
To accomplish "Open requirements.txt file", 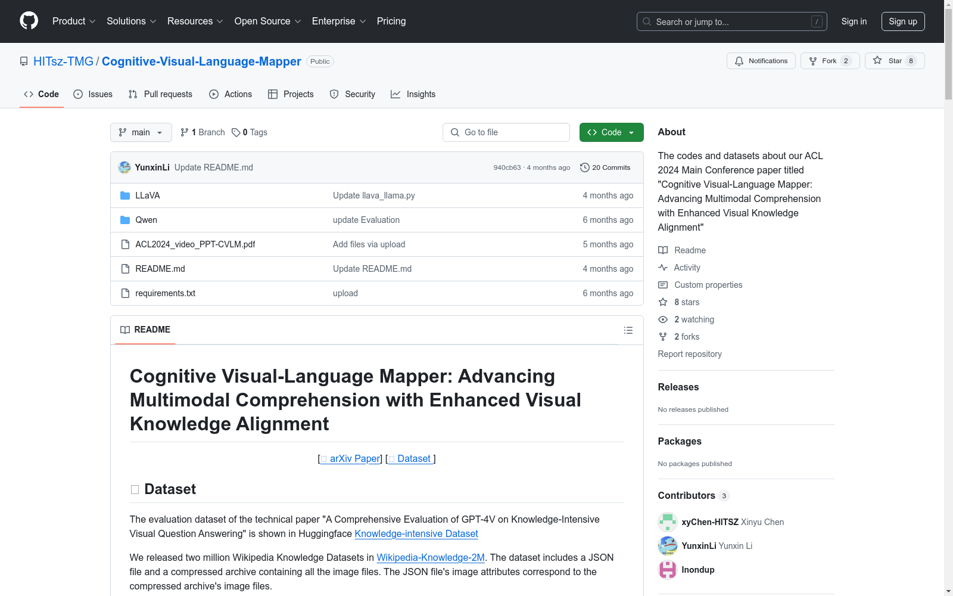I will (166, 293).
